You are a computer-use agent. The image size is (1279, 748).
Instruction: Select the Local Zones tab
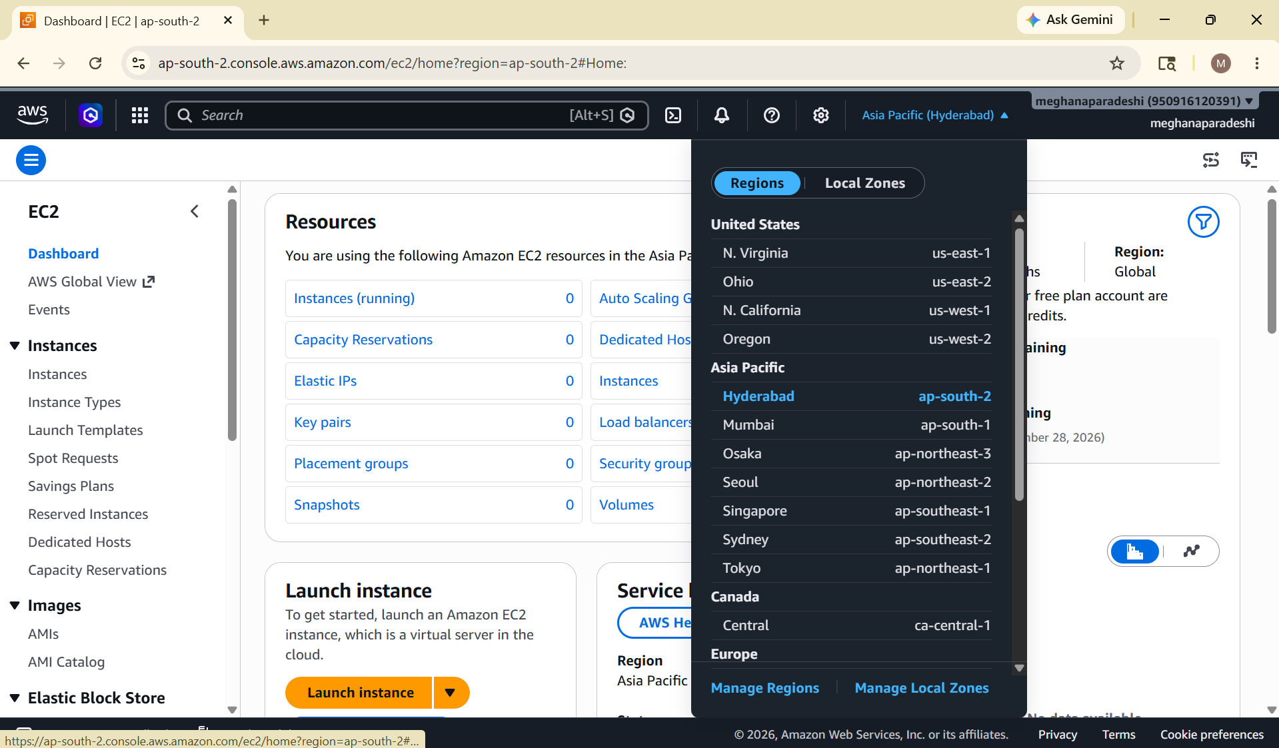(x=865, y=183)
